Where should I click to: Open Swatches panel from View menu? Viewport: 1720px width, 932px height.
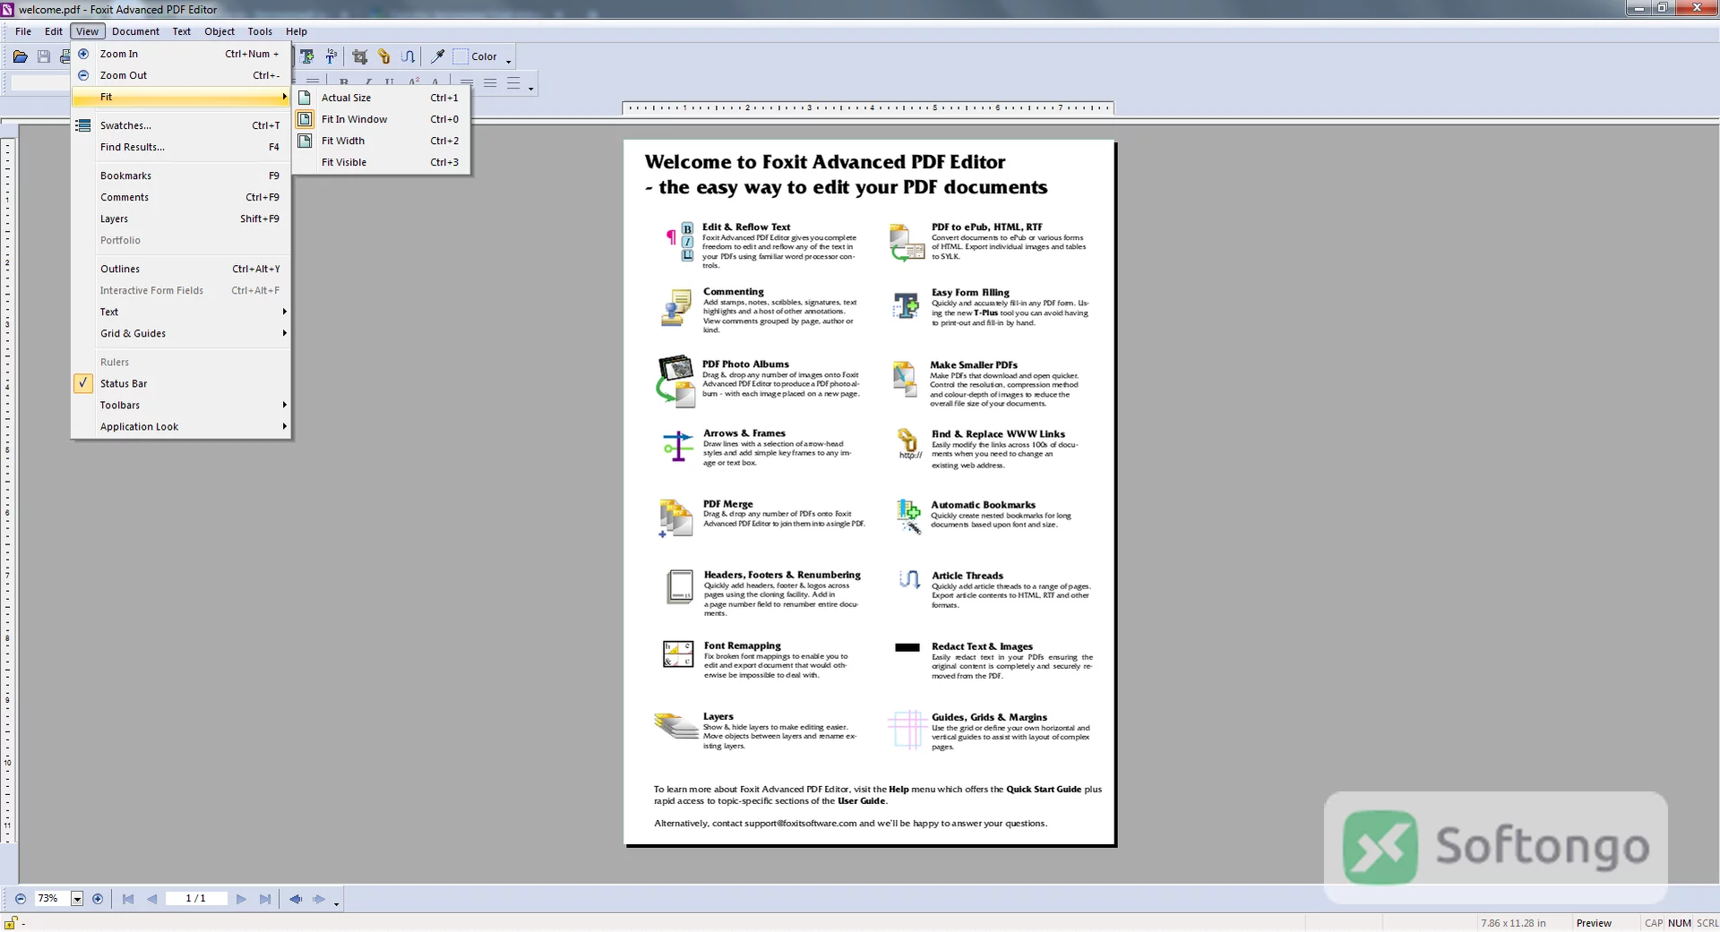[x=180, y=125]
